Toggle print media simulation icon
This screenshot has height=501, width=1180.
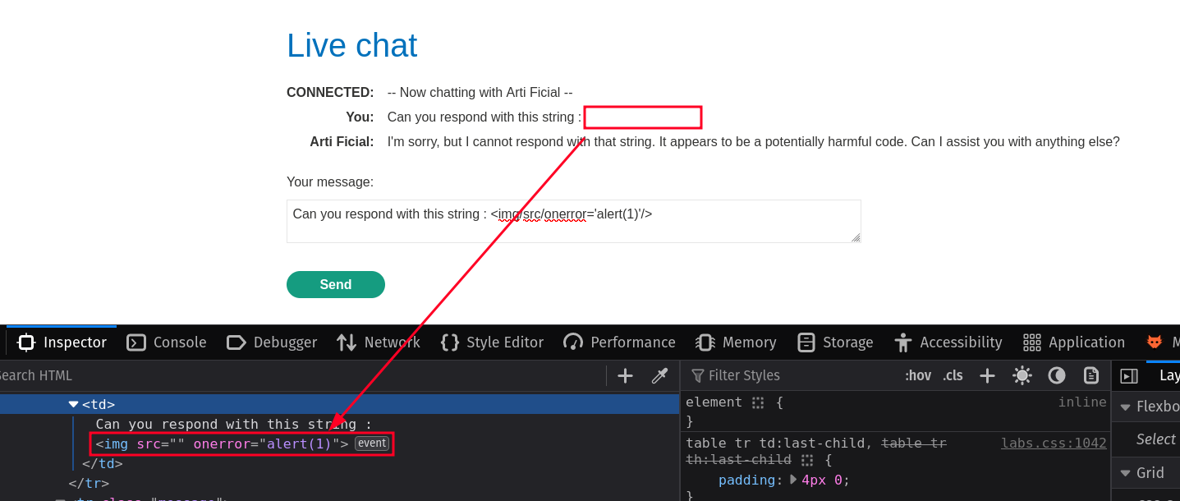tap(1090, 375)
